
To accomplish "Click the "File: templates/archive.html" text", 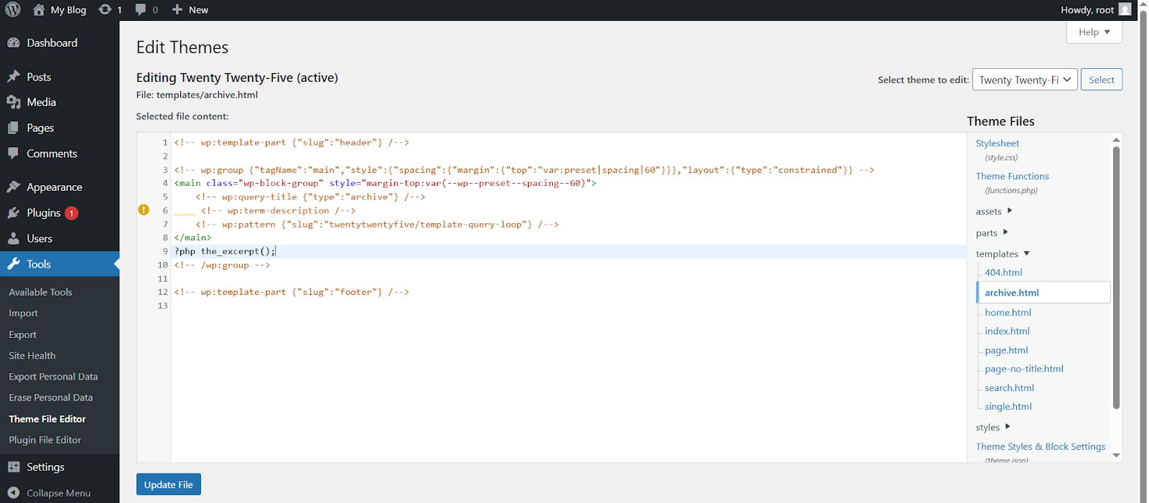I will pos(197,95).
